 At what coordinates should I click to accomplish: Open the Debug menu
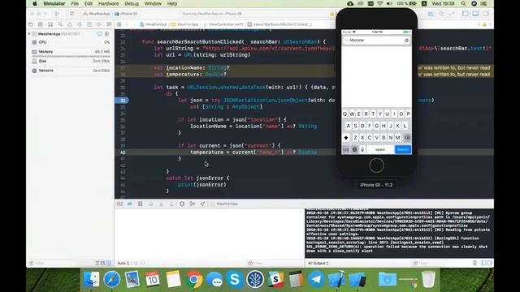tap(132, 3)
